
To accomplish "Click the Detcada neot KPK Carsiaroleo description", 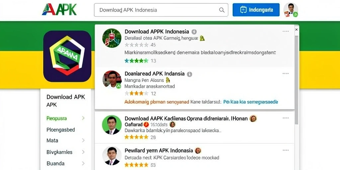I will [172, 158].
